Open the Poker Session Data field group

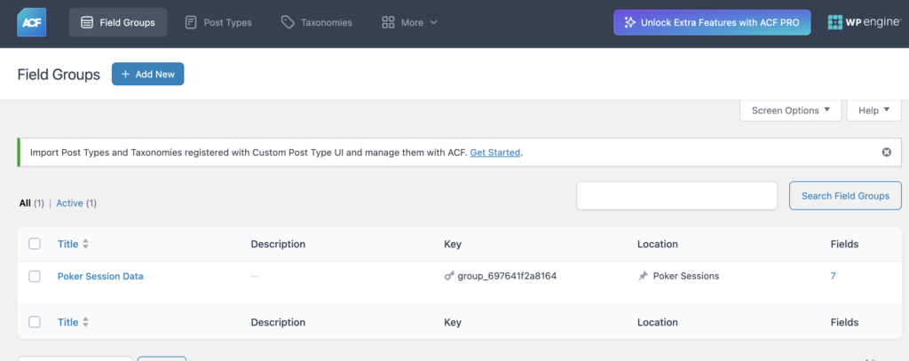pos(100,277)
